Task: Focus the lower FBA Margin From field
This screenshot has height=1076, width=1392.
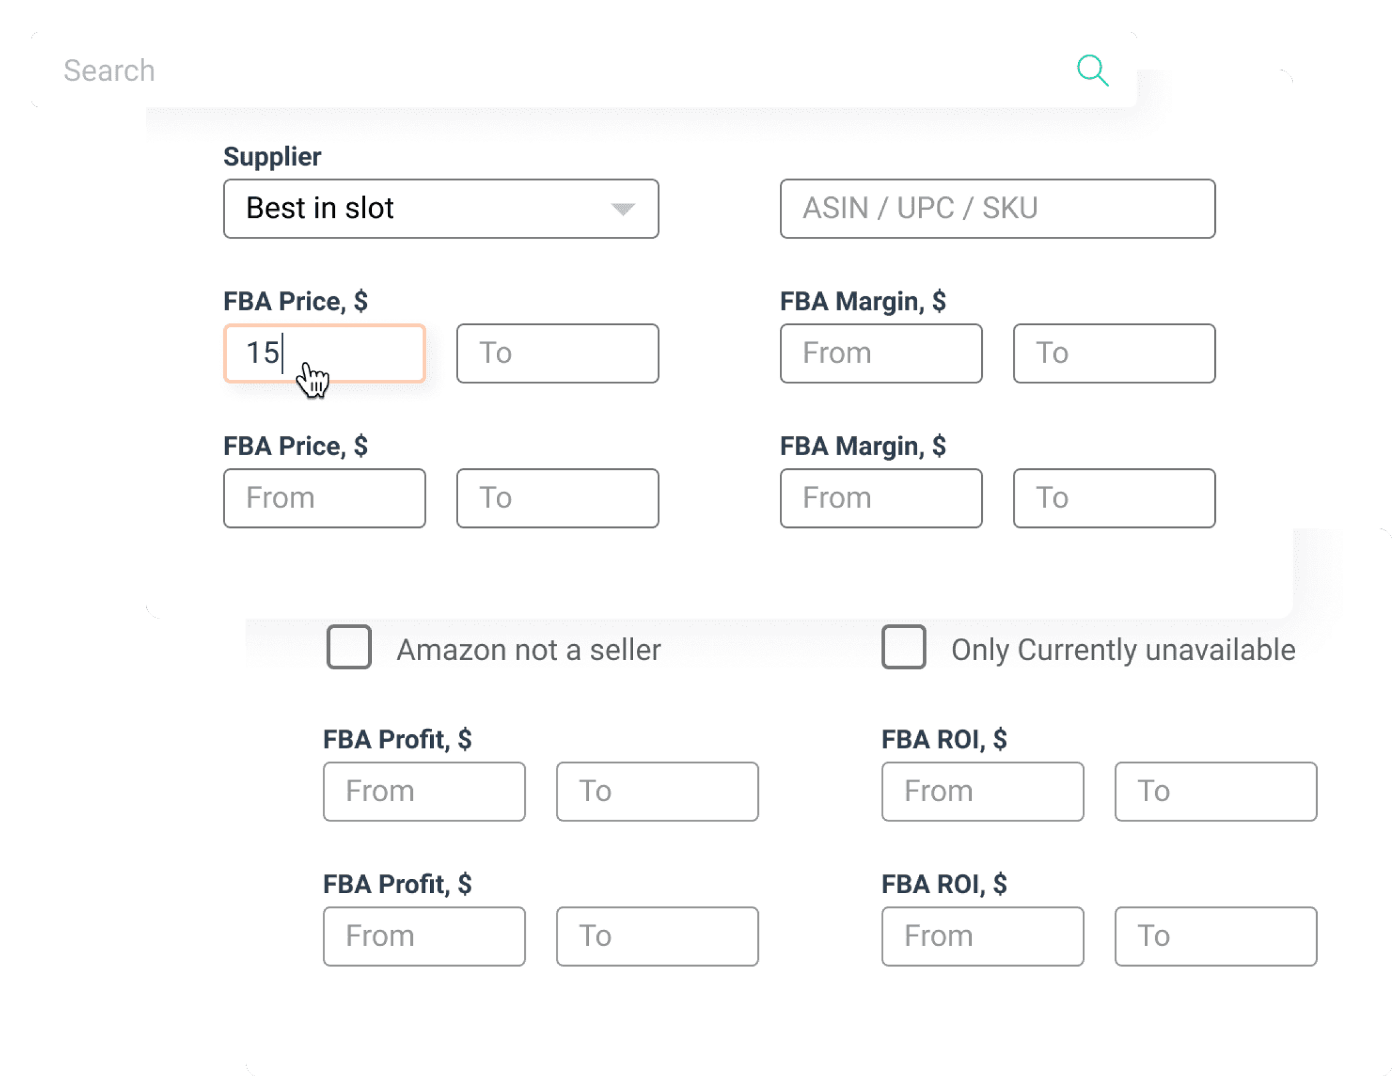Action: coord(880,498)
